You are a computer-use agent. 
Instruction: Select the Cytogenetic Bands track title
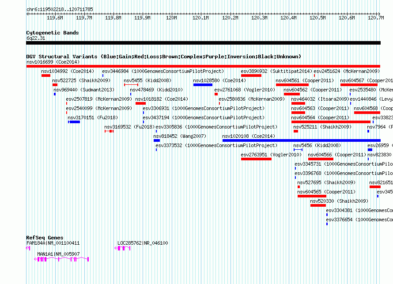[53, 33]
